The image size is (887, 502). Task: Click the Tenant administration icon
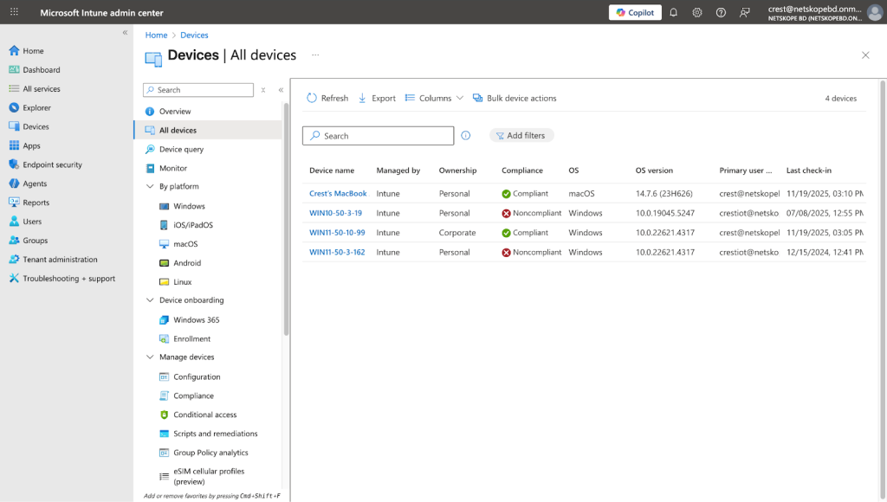pos(14,259)
